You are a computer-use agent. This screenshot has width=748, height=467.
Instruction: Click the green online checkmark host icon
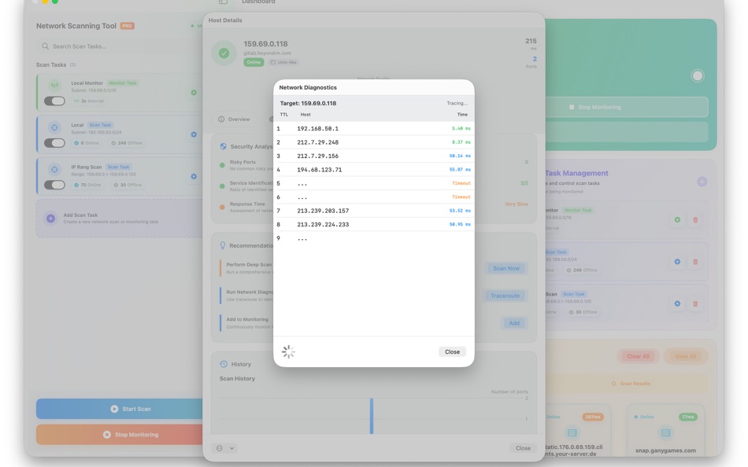[x=224, y=53]
